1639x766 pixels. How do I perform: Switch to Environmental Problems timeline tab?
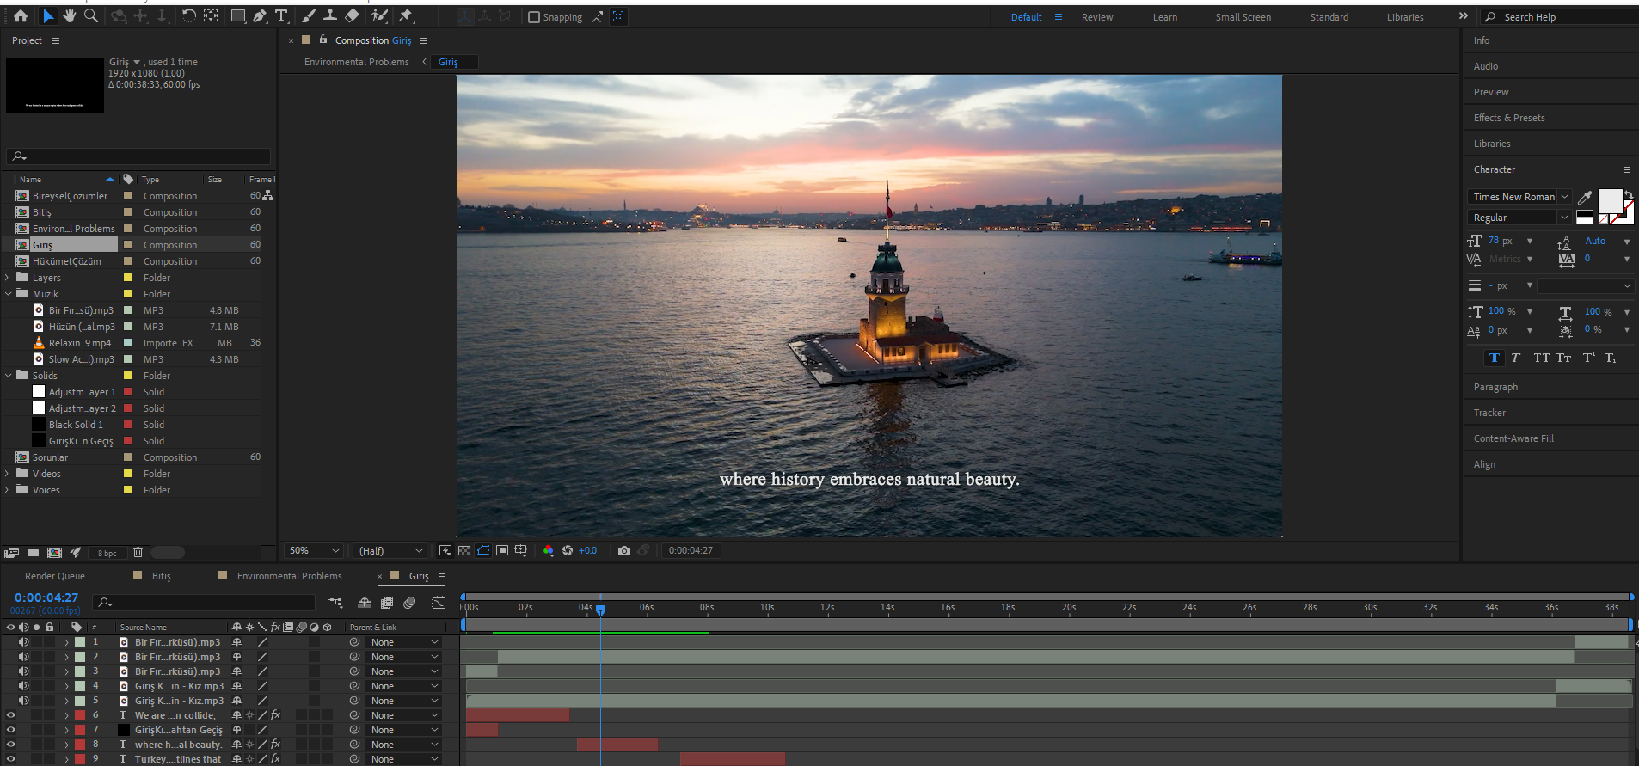click(x=289, y=576)
